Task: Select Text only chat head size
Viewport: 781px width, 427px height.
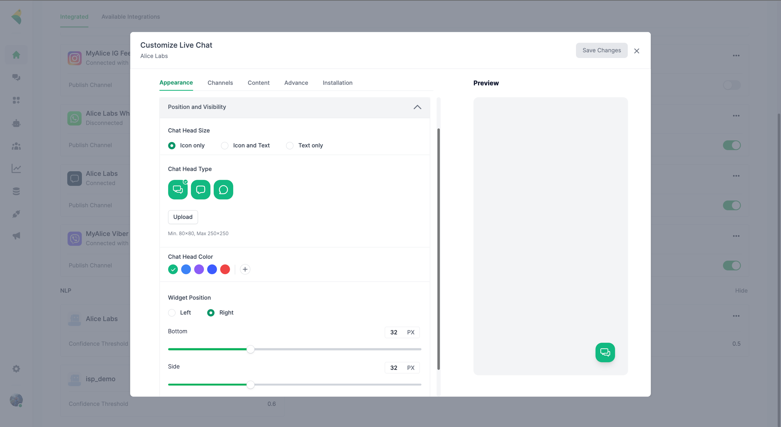Action: click(x=290, y=145)
